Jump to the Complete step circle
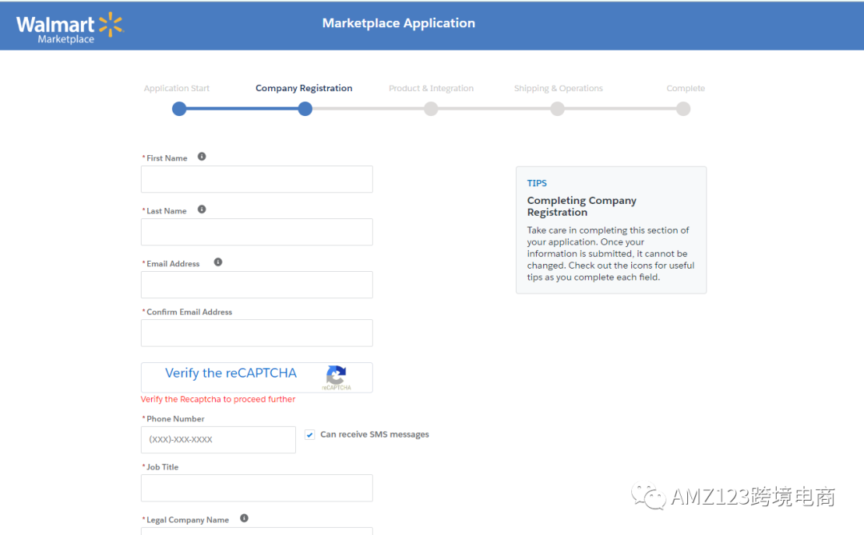Screen dimensions: 864x535 [x=683, y=109]
